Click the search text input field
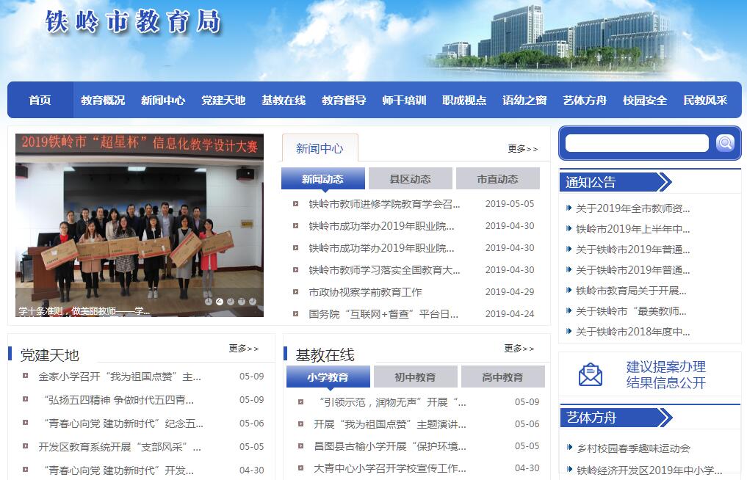The image size is (747, 480). pyautogui.click(x=636, y=143)
